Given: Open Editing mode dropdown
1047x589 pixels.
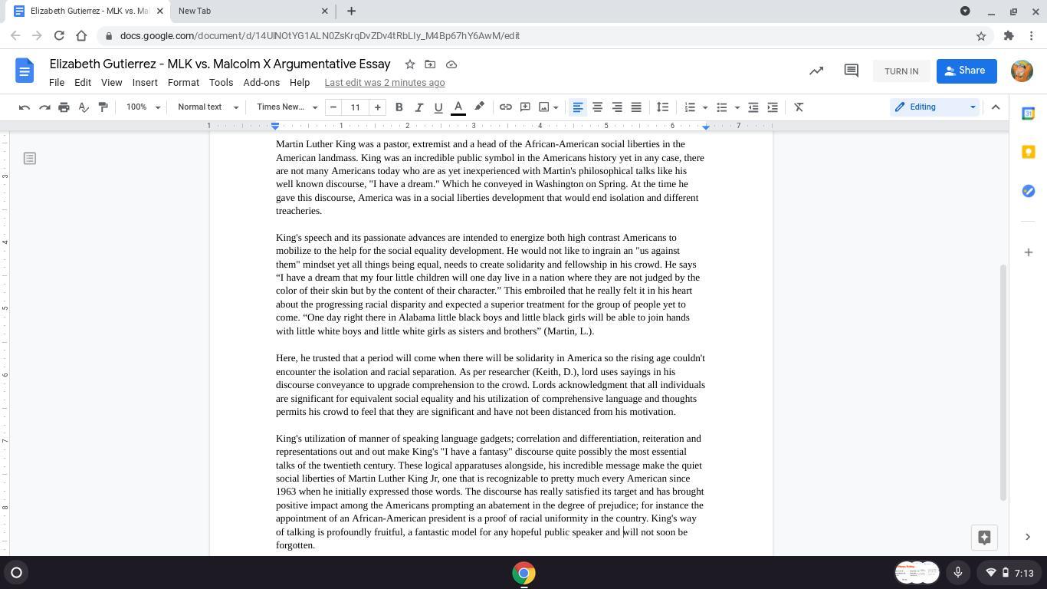Looking at the screenshot, I should point(935,107).
